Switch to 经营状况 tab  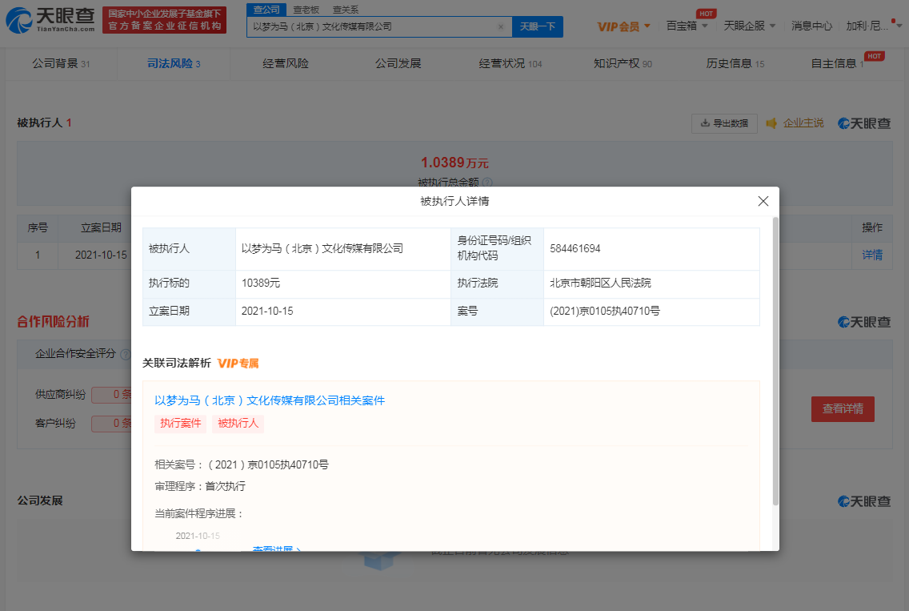511,64
